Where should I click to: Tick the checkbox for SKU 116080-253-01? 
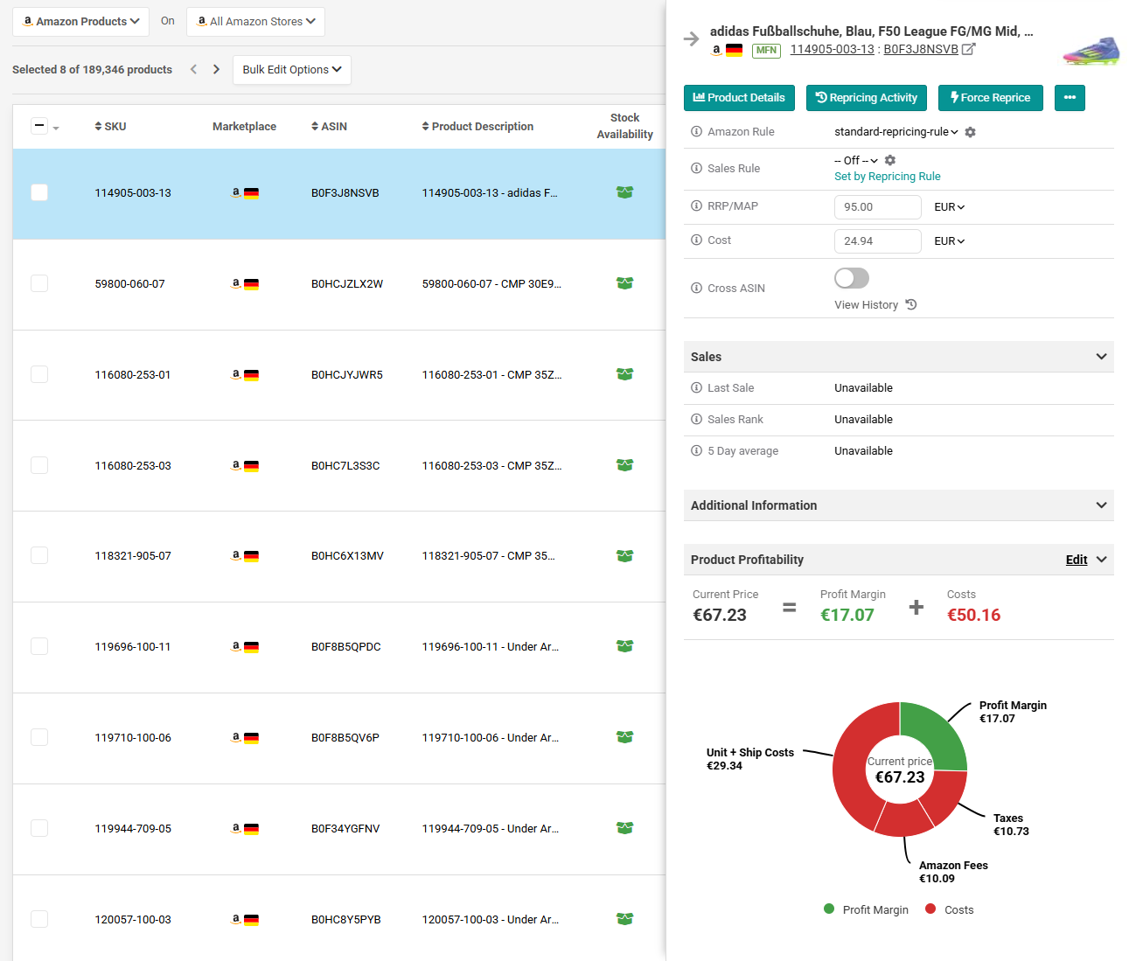point(39,374)
